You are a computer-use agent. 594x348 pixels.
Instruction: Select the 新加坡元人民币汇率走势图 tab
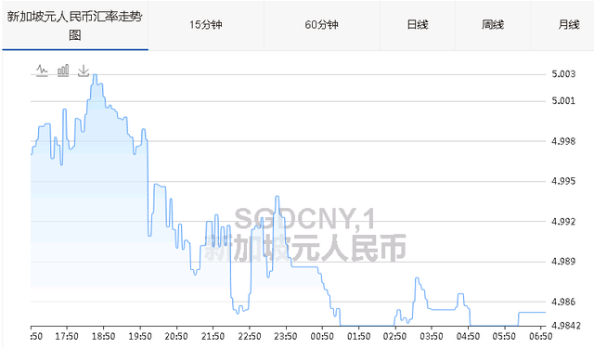click(75, 25)
